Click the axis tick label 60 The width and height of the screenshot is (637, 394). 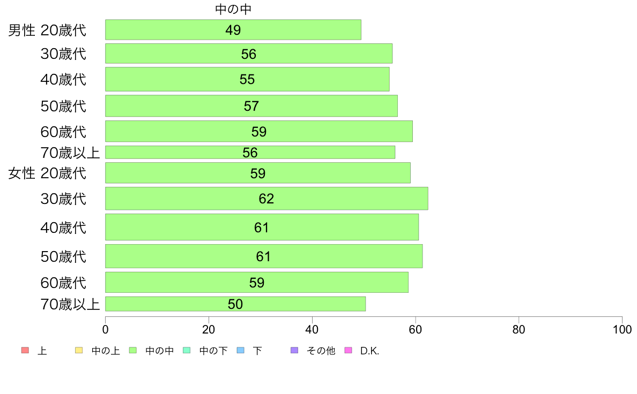415,329
